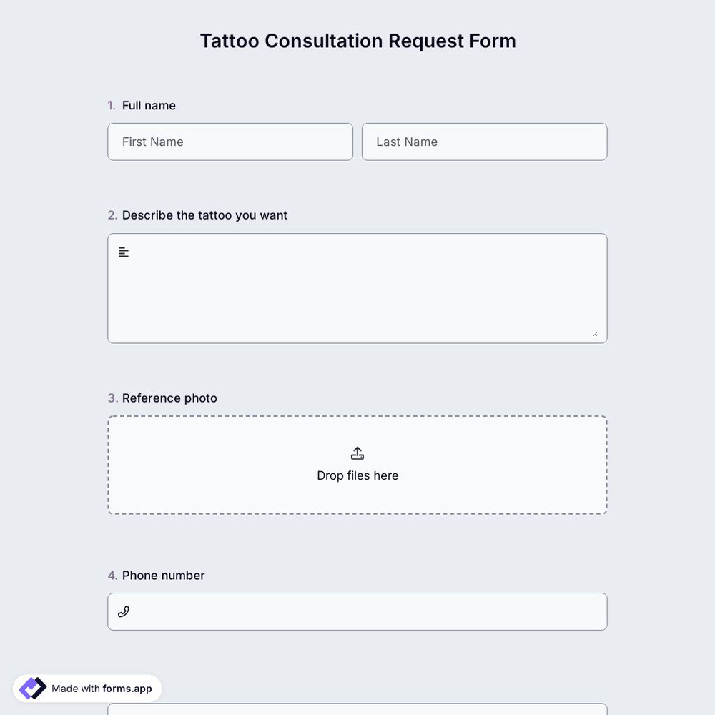Click the Tattoo Consultation Request Form title

pyautogui.click(x=357, y=41)
